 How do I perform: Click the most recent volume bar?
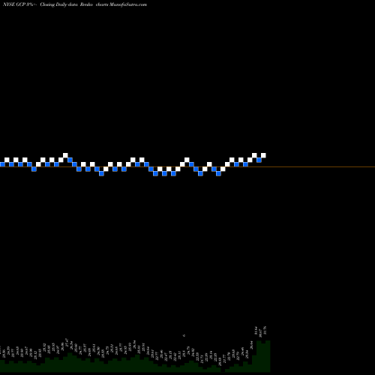tap(268, 356)
